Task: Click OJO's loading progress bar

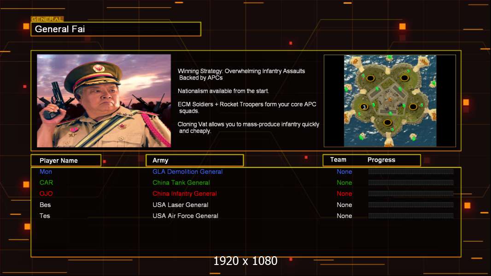Action: click(411, 194)
